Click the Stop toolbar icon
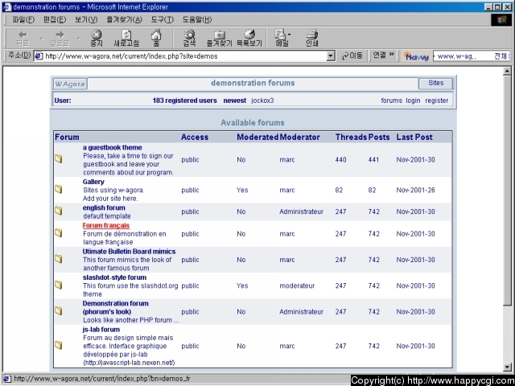 pyautogui.click(x=97, y=35)
